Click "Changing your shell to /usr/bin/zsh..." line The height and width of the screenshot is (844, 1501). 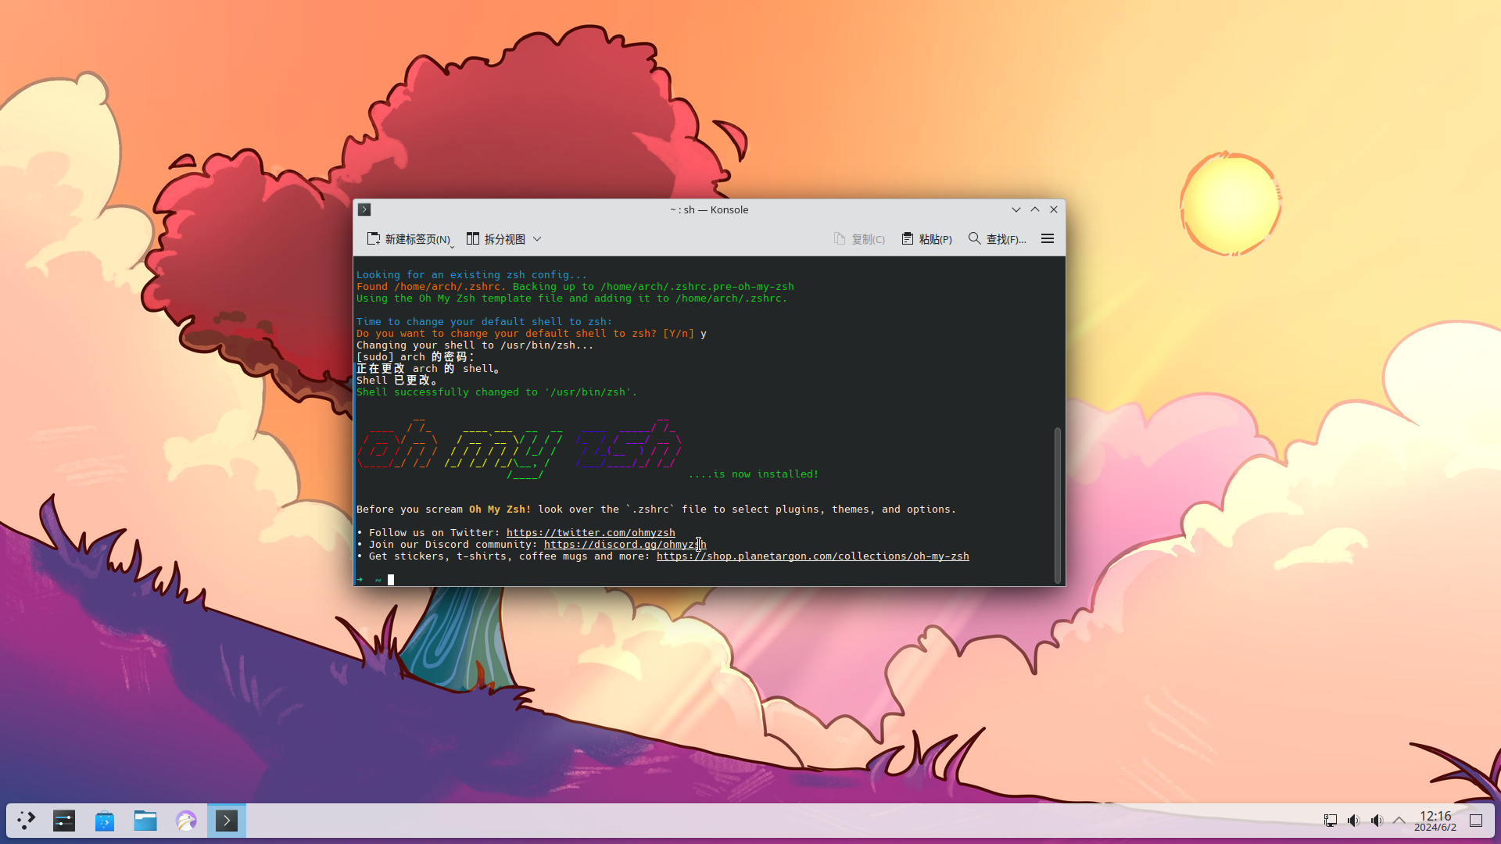pos(475,345)
